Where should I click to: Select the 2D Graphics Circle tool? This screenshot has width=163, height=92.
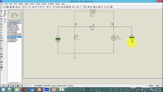tap(2, 57)
